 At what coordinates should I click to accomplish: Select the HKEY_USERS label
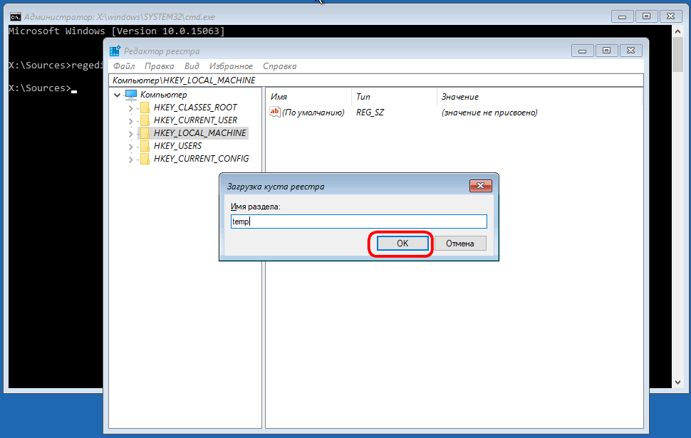coord(177,146)
